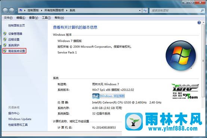Click the Forward navigation arrow
This screenshot has height=138, width=207.
[x=12, y=10]
